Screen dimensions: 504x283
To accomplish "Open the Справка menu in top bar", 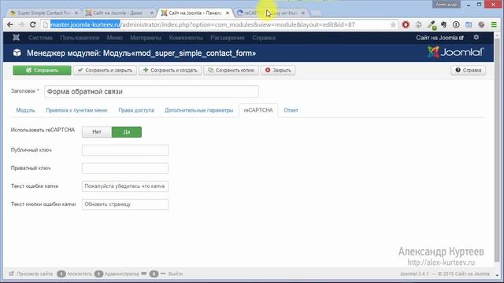I will (x=264, y=38).
